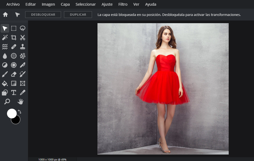Select the Eraser tool
The image size is (254, 161).
coord(14,74)
